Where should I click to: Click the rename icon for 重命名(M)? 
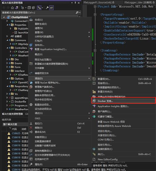click(31, 132)
